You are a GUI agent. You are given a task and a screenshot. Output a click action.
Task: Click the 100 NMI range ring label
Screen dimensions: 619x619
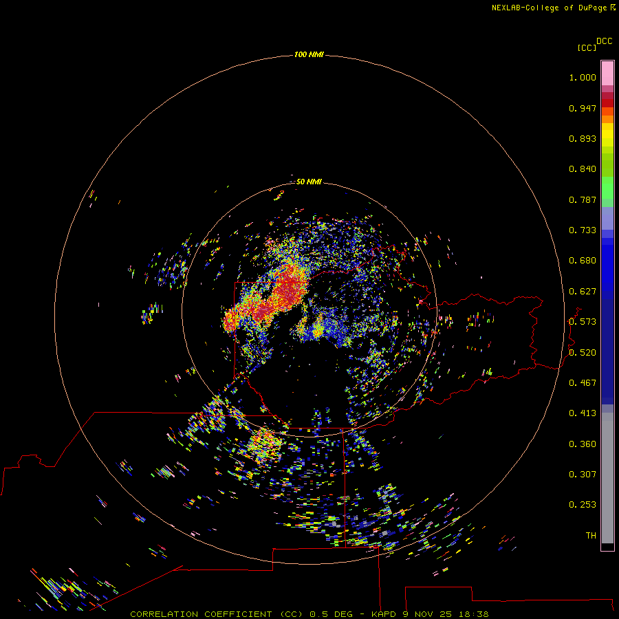pos(309,54)
